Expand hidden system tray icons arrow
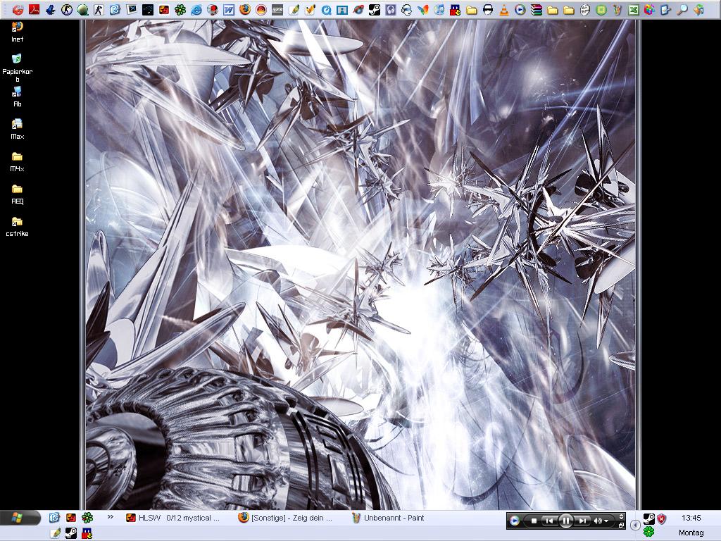 point(635,524)
